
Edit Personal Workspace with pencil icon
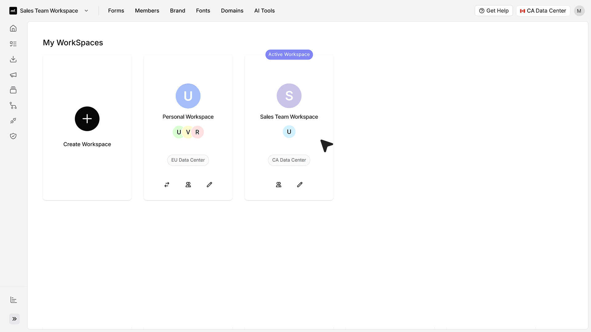(x=209, y=184)
